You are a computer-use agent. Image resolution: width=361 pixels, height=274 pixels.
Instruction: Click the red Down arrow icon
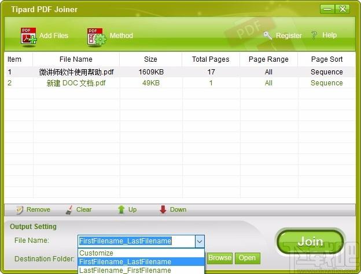click(163, 209)
